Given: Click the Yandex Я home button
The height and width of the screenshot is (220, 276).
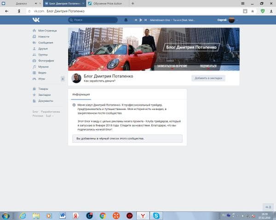Looking at the screenshot, I should click(x=19, y=11).
